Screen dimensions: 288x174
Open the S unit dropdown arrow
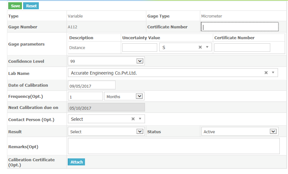coord(207,47)
